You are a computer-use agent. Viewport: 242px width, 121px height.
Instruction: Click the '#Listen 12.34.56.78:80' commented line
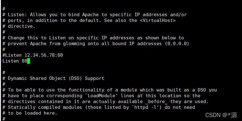(33, 55)
